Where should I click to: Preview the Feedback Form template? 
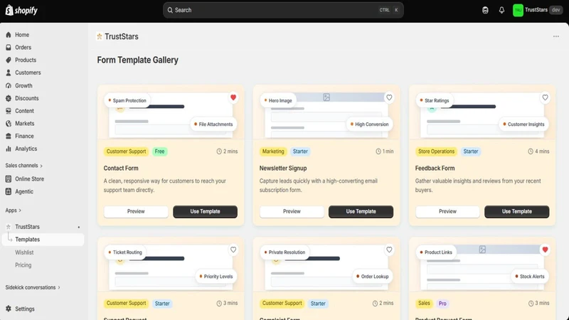click(x=447, y=211)
